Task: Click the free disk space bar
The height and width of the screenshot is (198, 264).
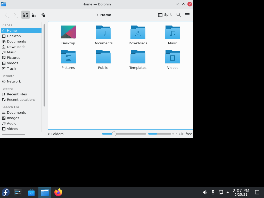Action: pyautogui.click(x=160, y=134)
